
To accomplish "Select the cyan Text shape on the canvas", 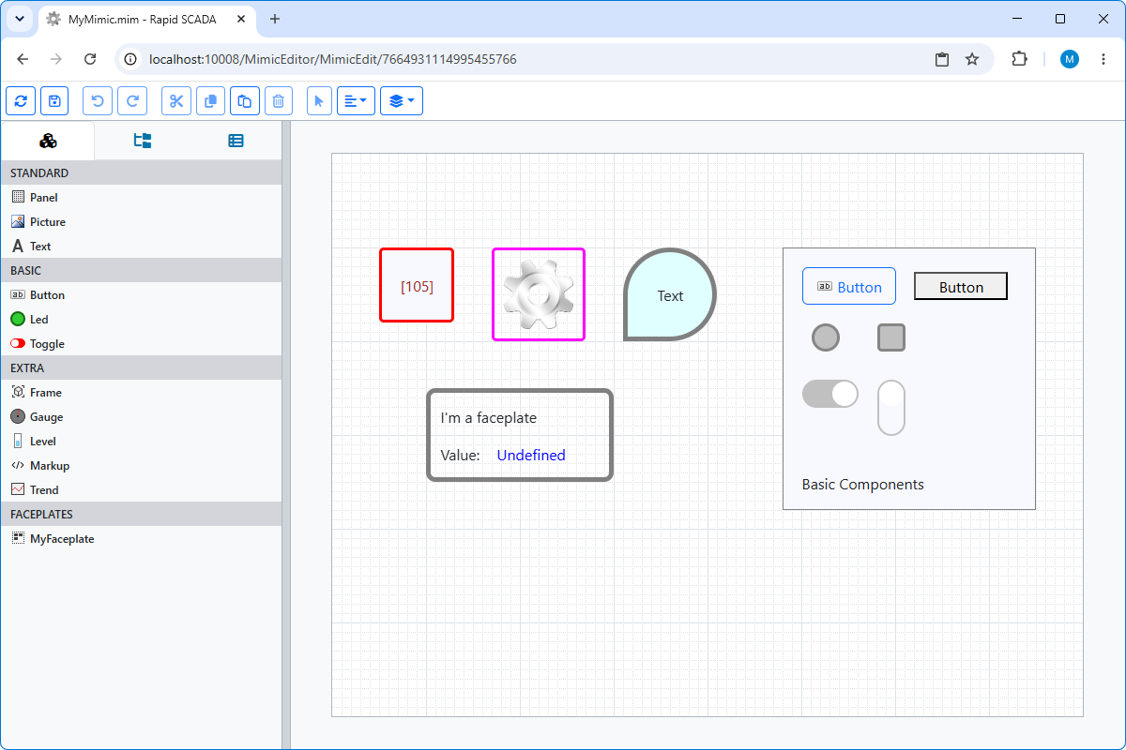I will click(670, 294).
